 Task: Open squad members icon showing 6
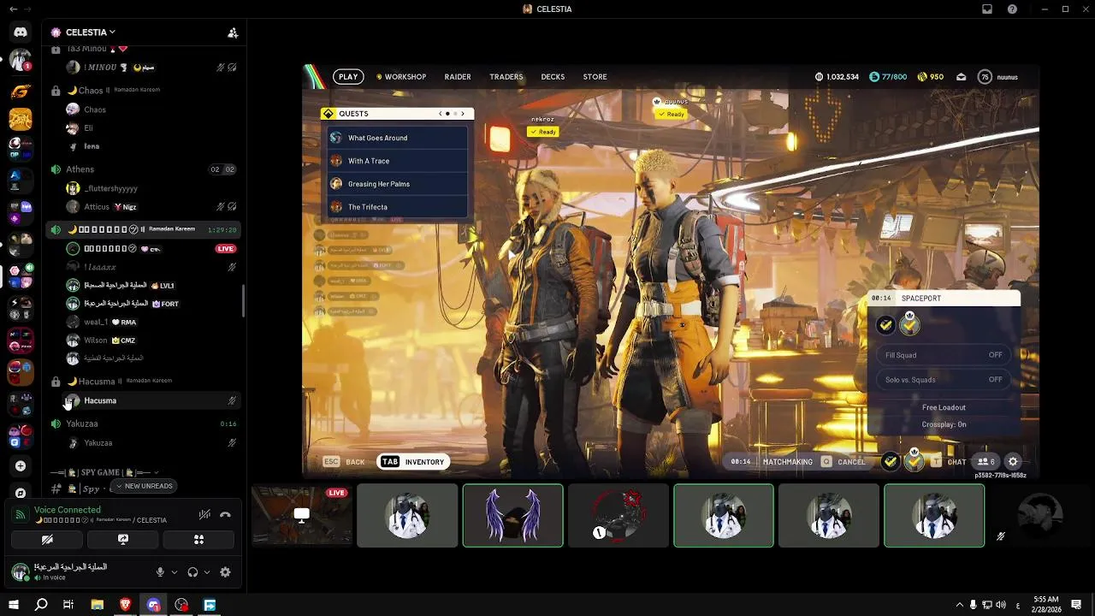(x=987, y=462)
